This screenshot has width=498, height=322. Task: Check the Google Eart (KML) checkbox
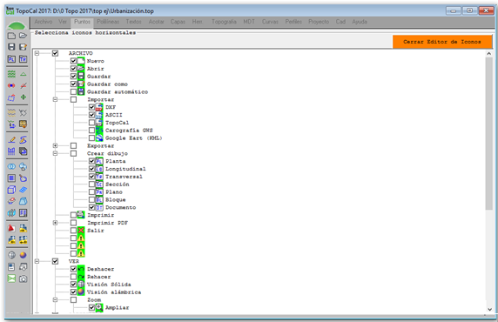91,138
